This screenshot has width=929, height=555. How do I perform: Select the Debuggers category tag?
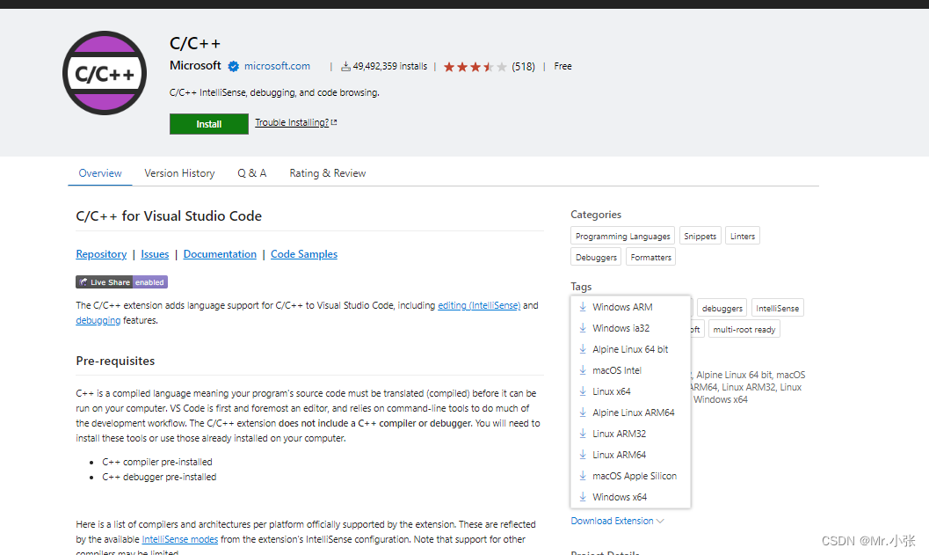596,258
